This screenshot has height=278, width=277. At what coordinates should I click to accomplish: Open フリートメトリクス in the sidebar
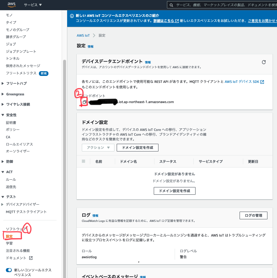click(21, 73)
